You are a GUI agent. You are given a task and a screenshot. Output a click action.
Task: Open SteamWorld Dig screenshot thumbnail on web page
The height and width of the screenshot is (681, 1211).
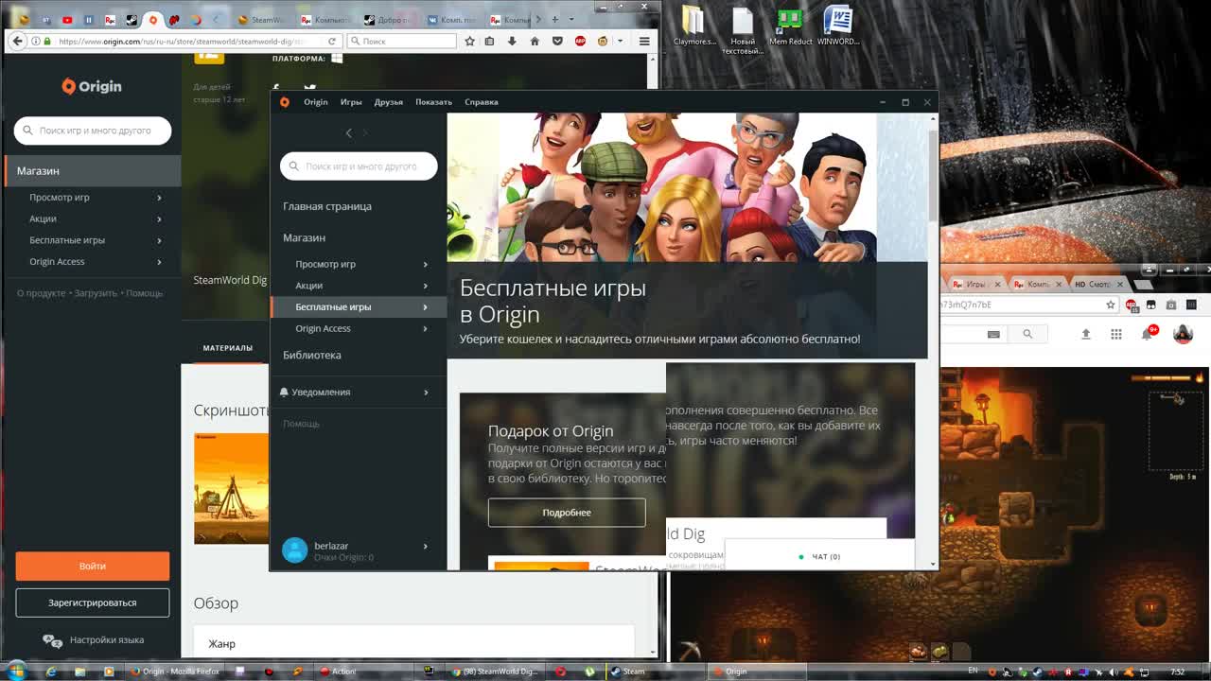(232, 489)
